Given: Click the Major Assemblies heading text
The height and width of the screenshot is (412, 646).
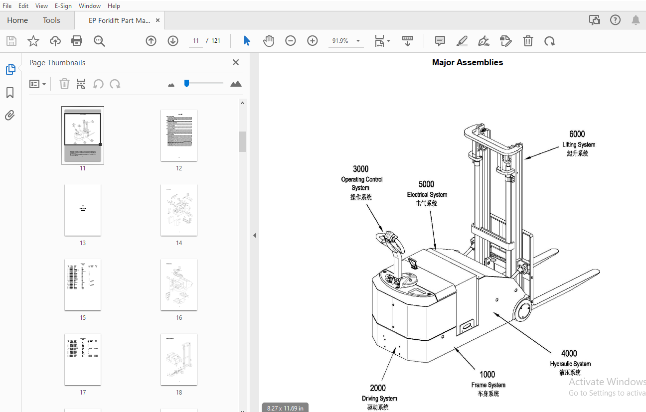Looking at the screenshot, I should coord(468,63).
